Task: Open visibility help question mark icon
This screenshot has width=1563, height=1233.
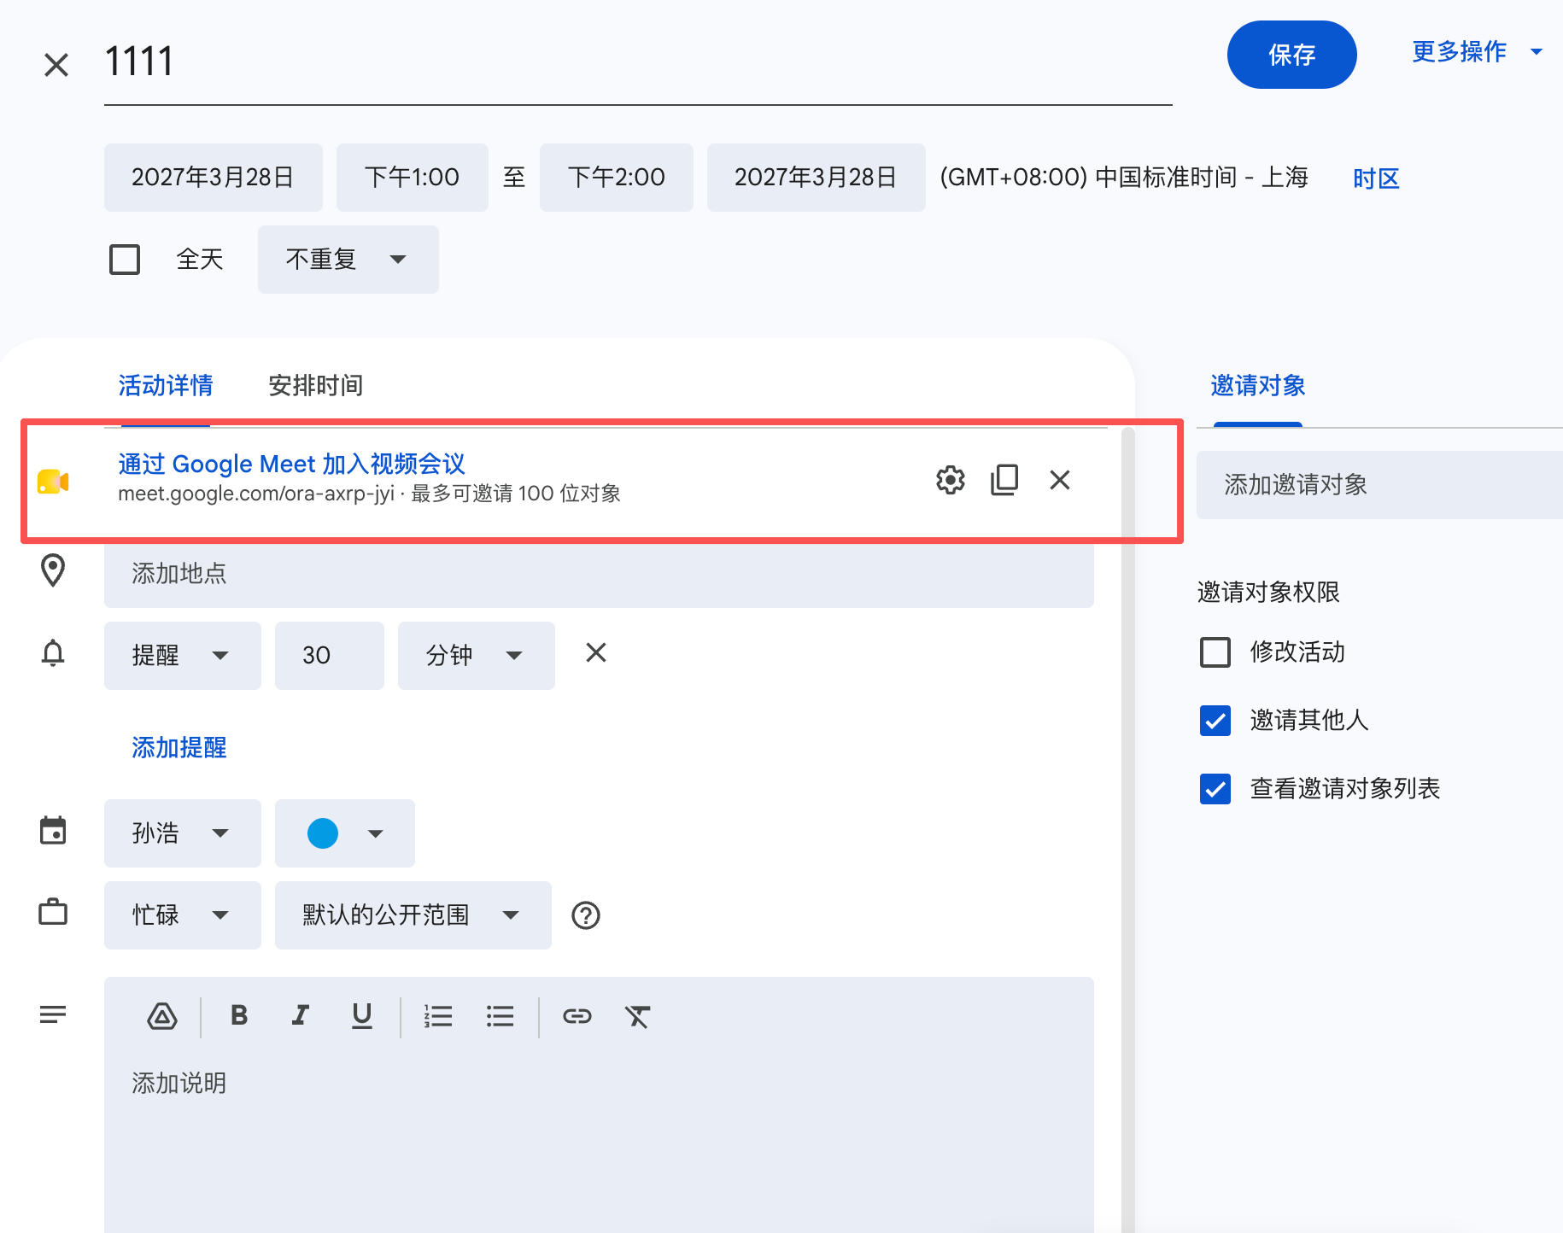Action: [x=586, y=915]
